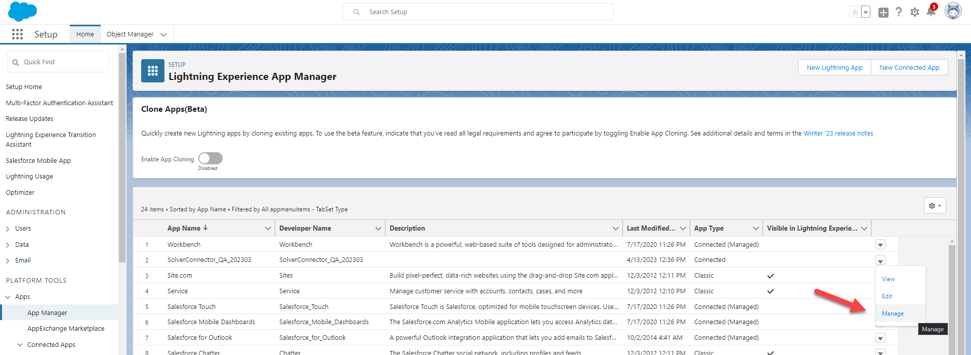Open the Object Manager tab dropdown chevron
971x355 pixels.
[163, 34]
